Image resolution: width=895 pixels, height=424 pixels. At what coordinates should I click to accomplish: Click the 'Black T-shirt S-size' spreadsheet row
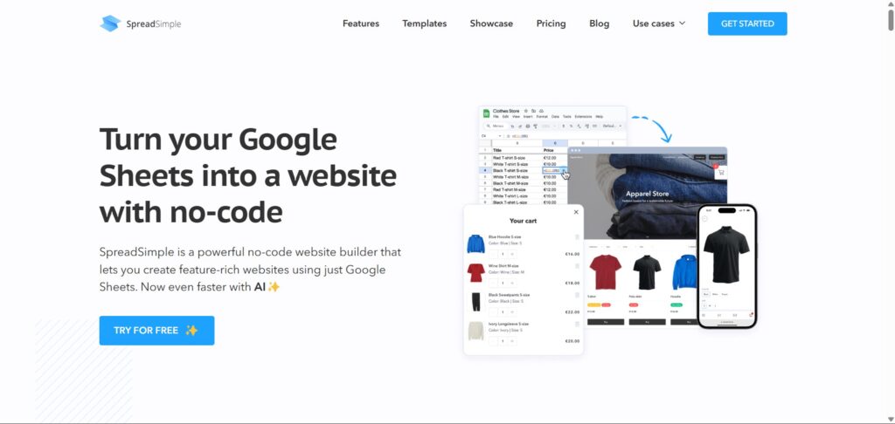[x=524, y=170]
